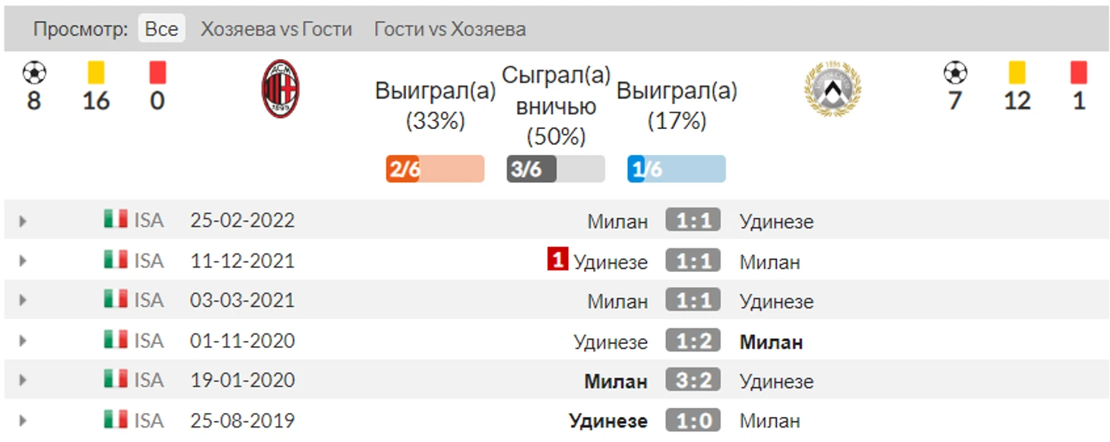Image resolution: width=1110 pixels, height=442 pixels.
Task: Click the AC Milan club crest
Action: pos(281,89)
